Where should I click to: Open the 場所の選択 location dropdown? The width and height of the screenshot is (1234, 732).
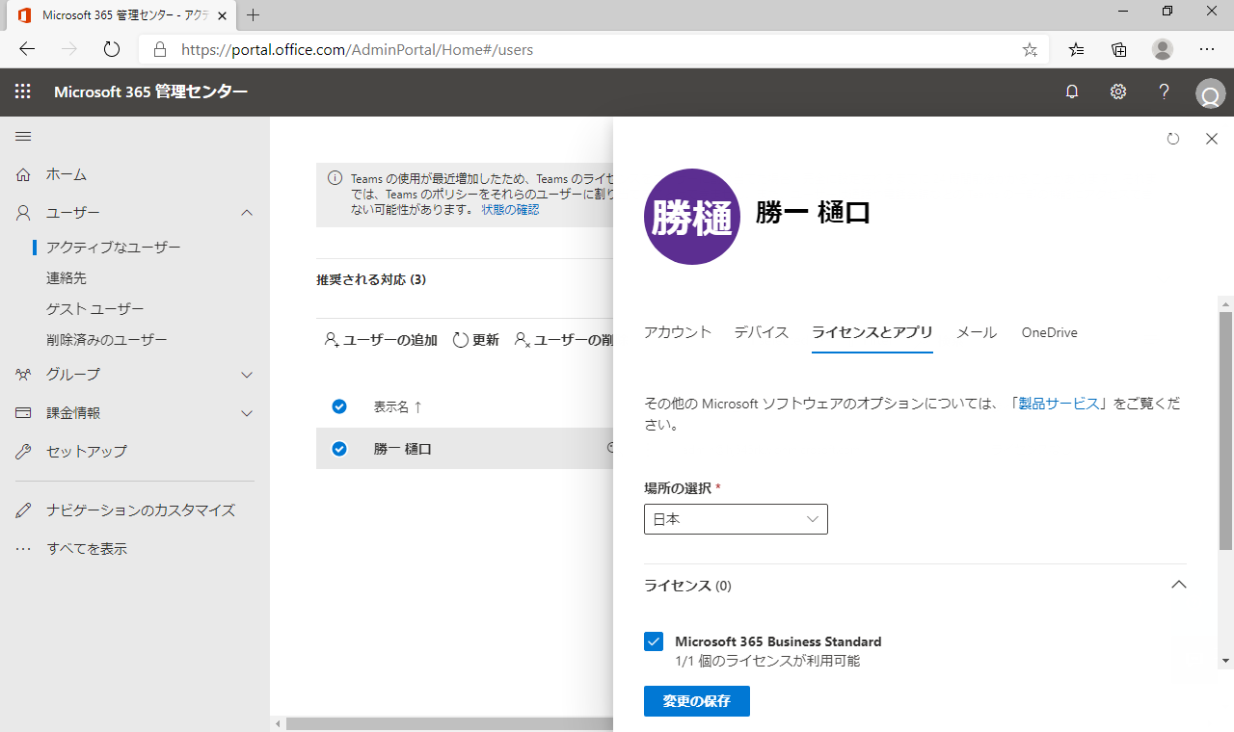point(736,519)
